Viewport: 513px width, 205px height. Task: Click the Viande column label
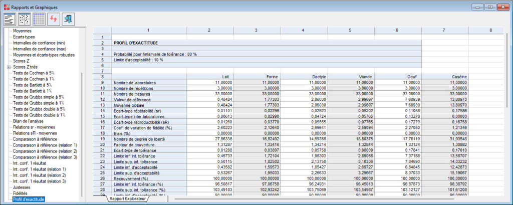click(351, 76)
